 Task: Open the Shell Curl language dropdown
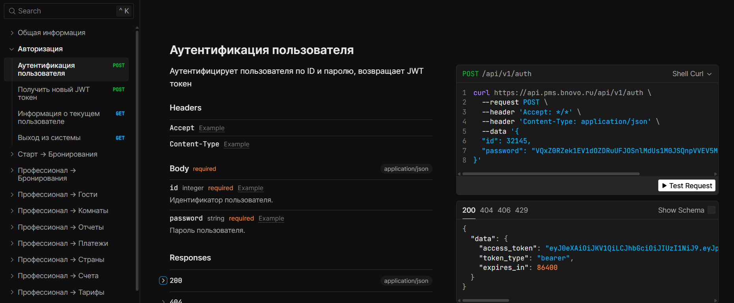pyautogui.click(x=692, y=74)
